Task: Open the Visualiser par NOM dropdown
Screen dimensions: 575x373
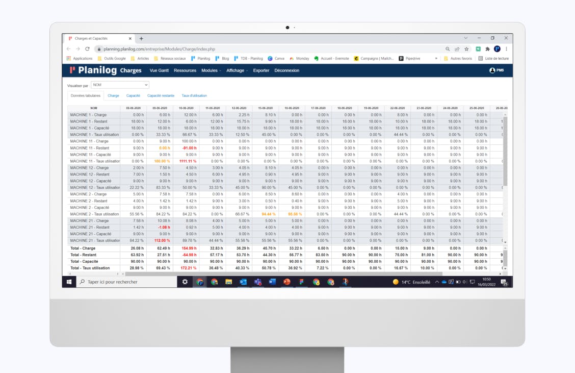Action: click(120, 85)
